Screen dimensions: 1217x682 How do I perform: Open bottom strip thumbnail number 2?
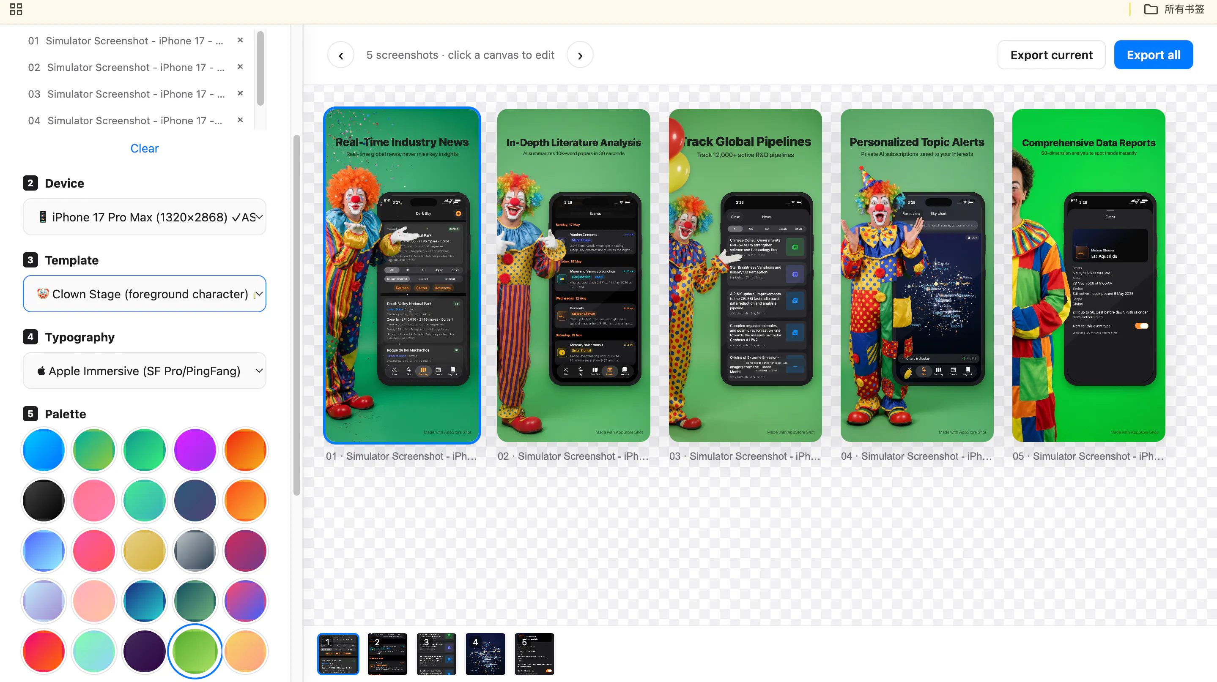[x=387, y=654]
